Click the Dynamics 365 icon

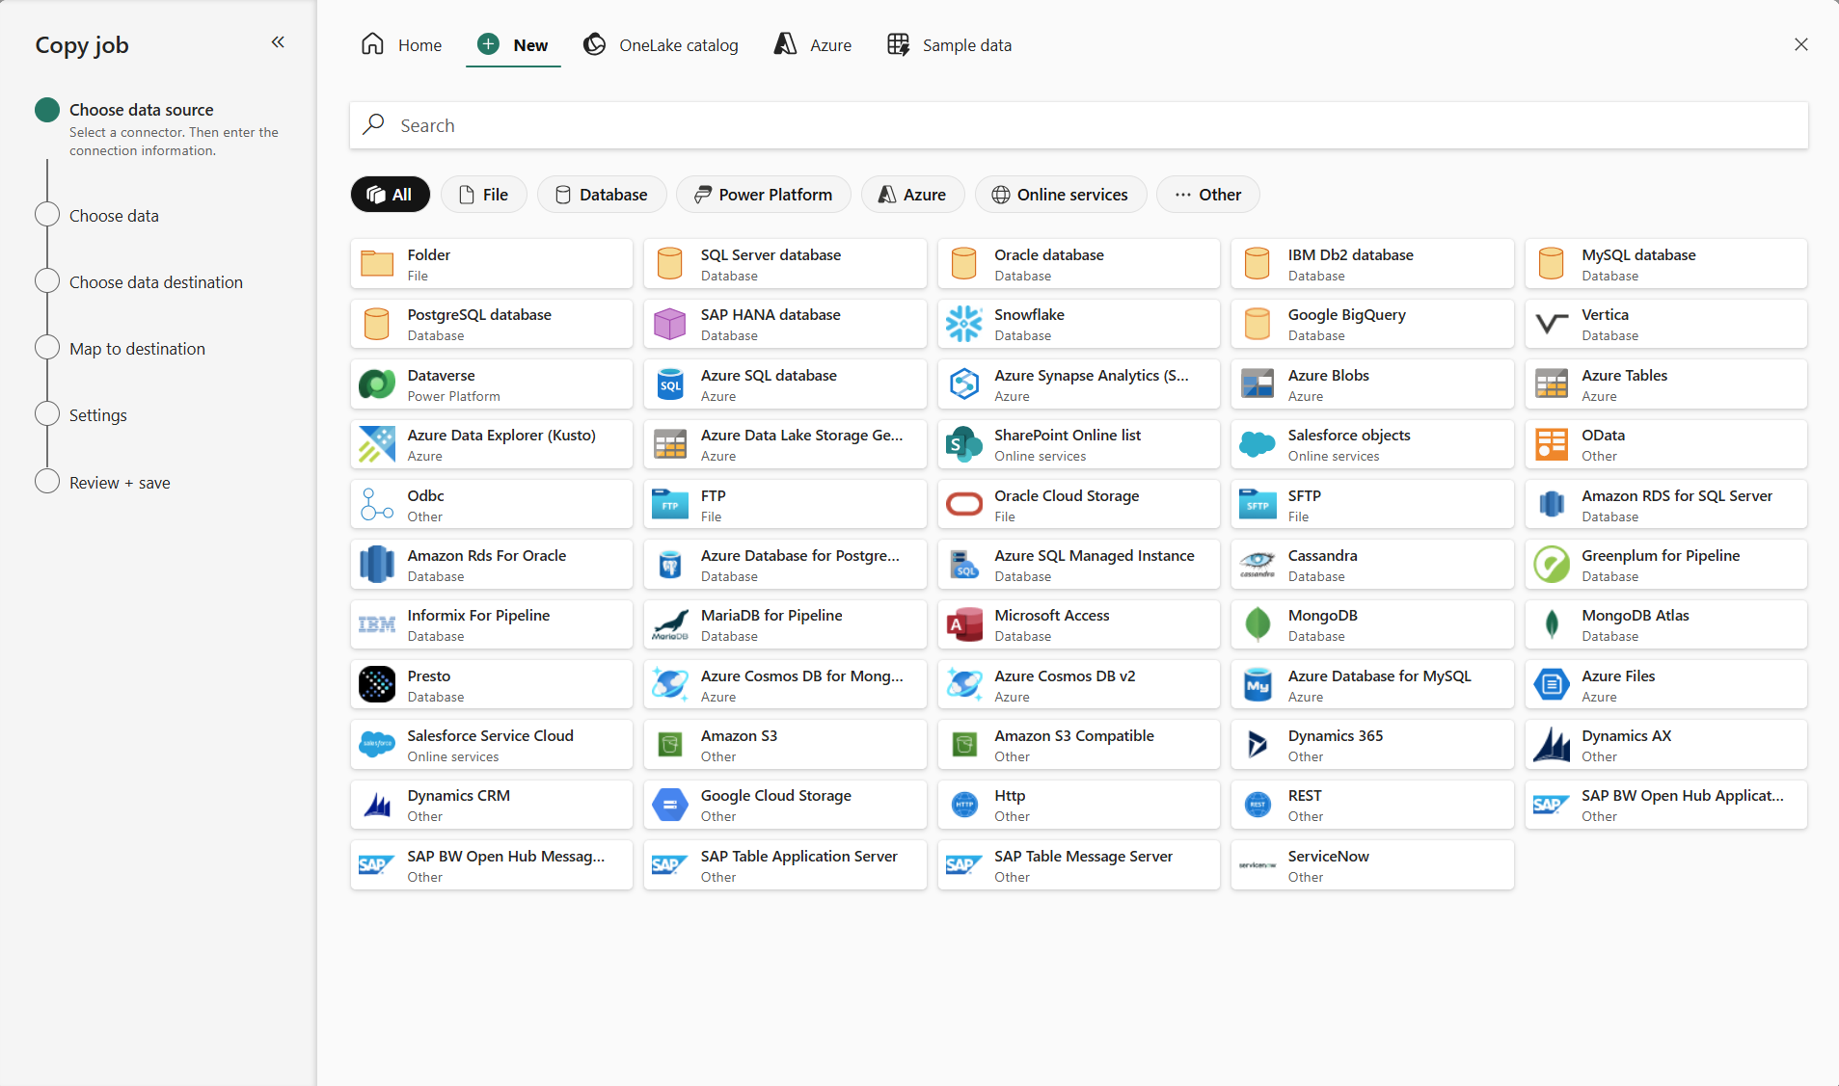[x=1257, y=745]
